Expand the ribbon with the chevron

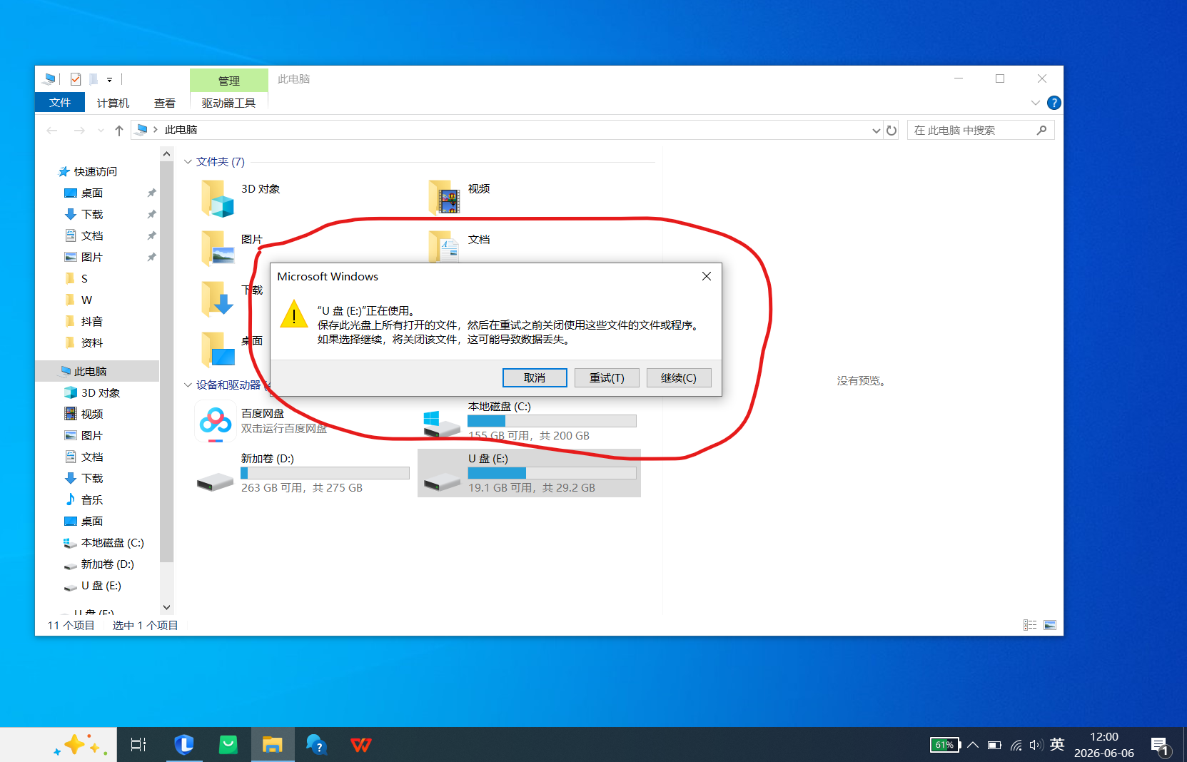1036,103
